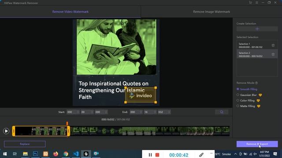Add a new selection with plus button

click(x=257, y=29)
